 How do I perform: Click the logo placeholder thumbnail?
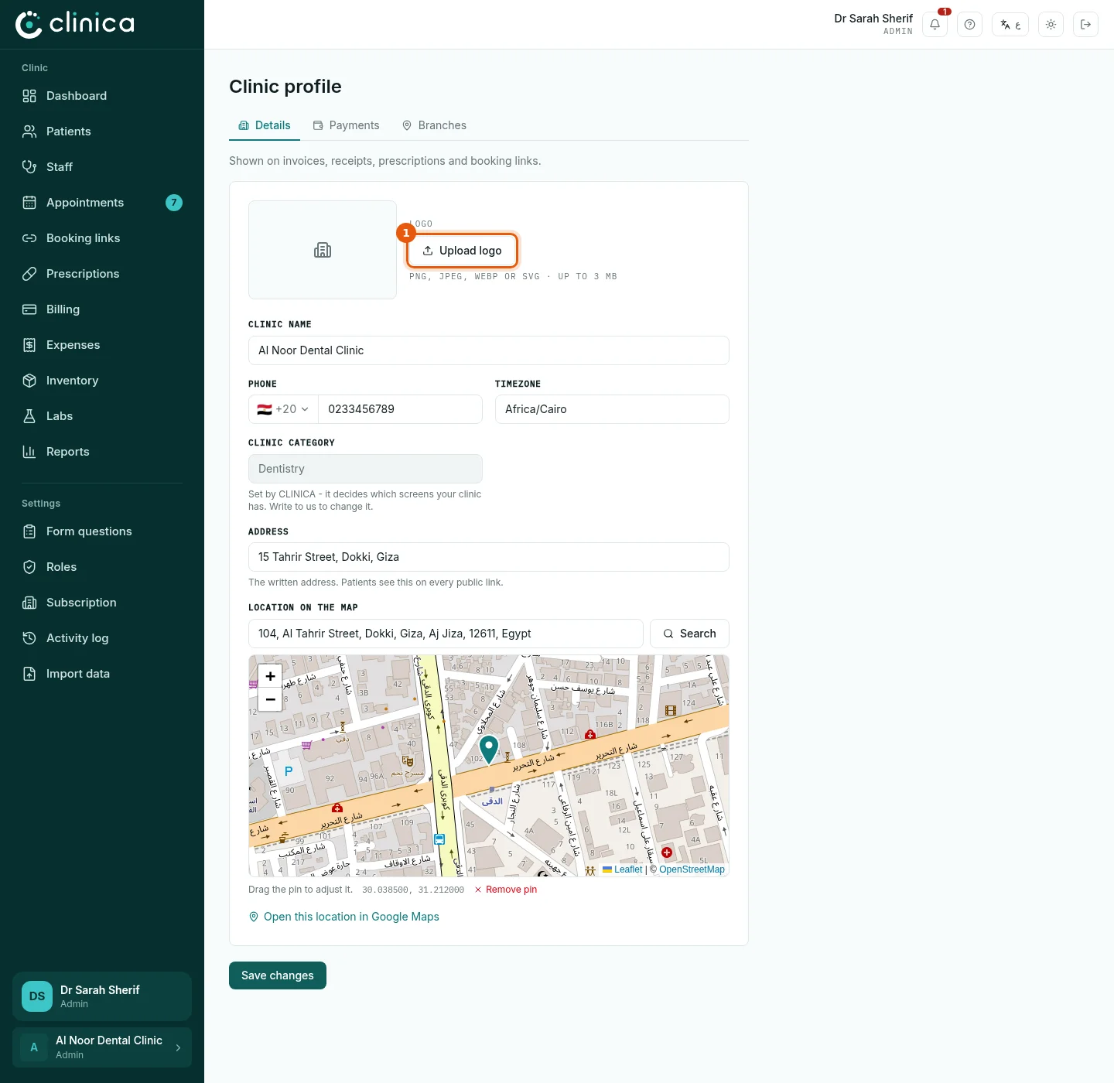click(x=323, y=250)
